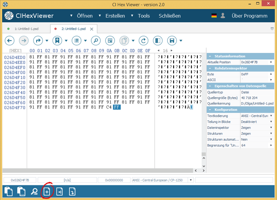Click address 026D4F00 in offset column
The image size is (277, 200).
click(15, 73)
